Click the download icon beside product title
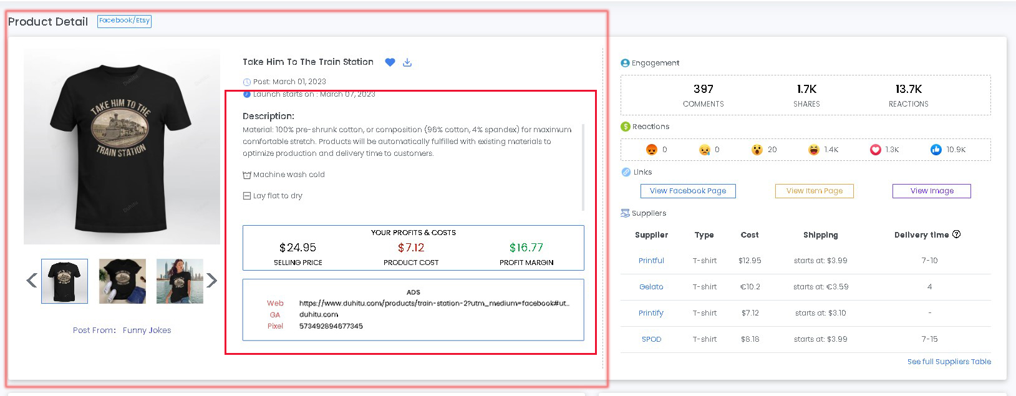 pos(407,62)
